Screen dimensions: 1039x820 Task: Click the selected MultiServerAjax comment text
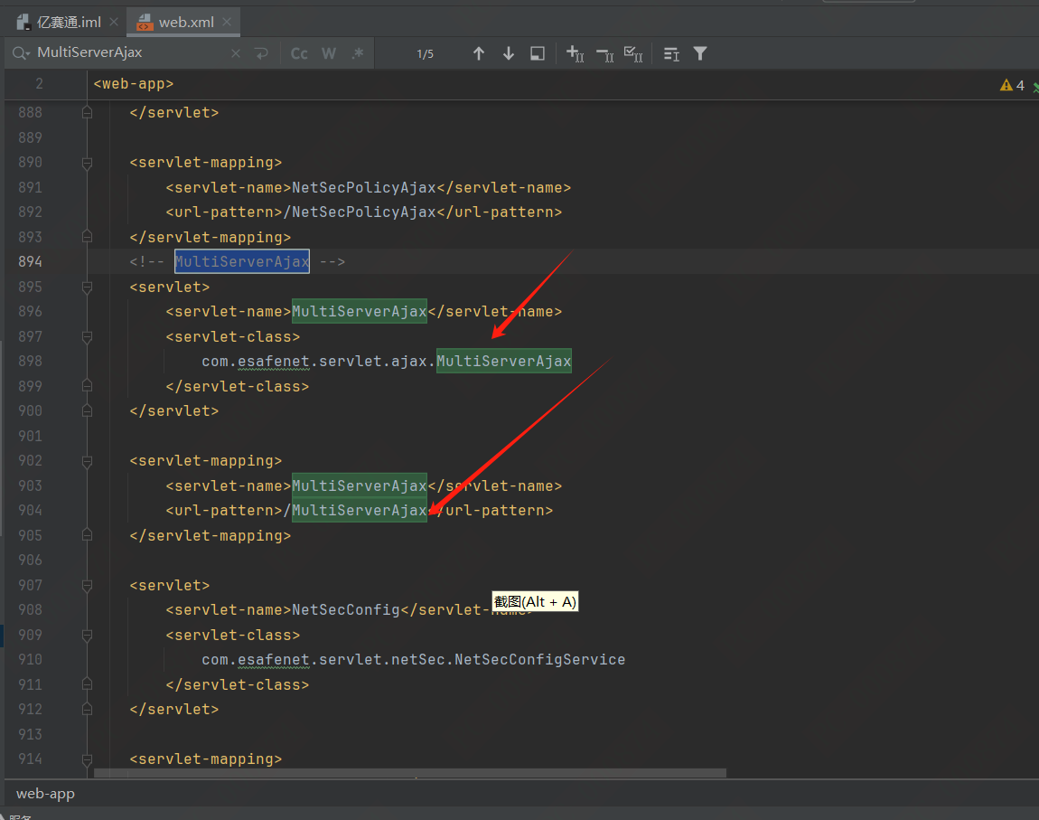tap(242, 262)
